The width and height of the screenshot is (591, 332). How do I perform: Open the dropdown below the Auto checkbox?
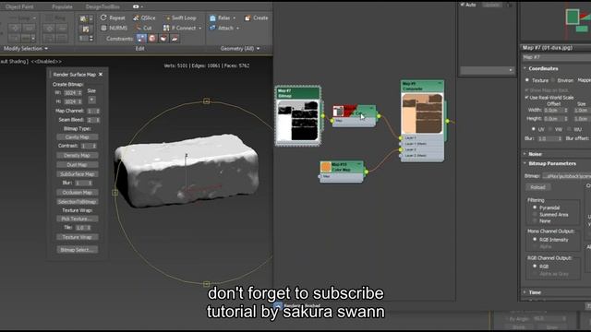(487, 70)
